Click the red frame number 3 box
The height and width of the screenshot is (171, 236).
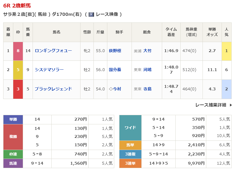tap(18, 89)
